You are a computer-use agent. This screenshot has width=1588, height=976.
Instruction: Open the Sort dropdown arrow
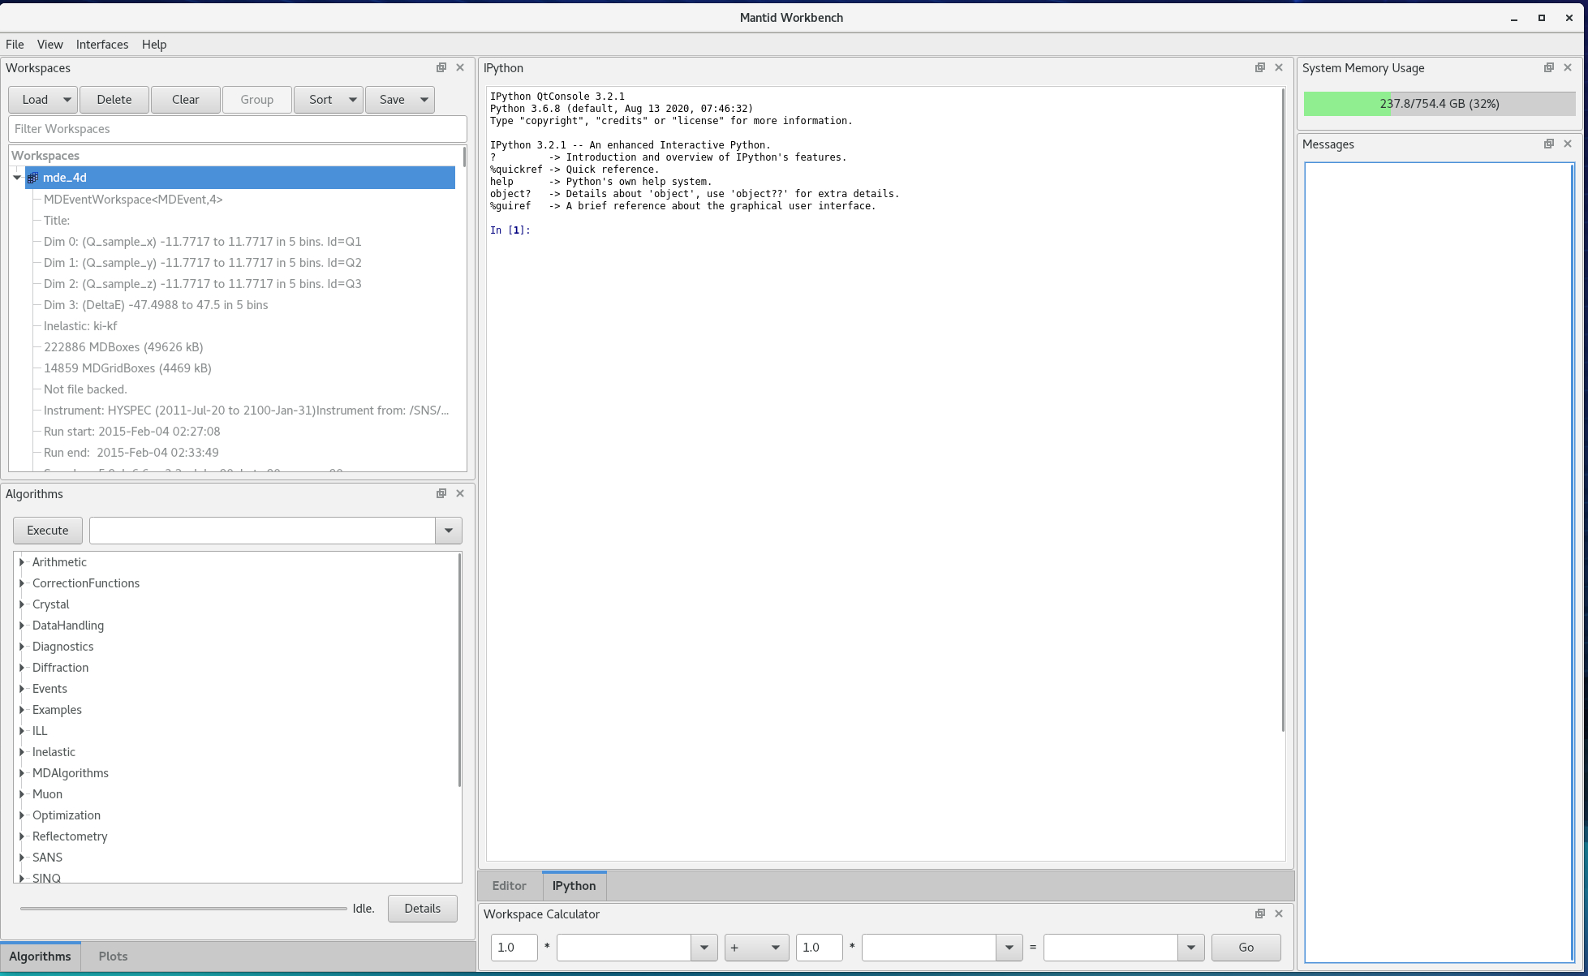coord(353,100)
